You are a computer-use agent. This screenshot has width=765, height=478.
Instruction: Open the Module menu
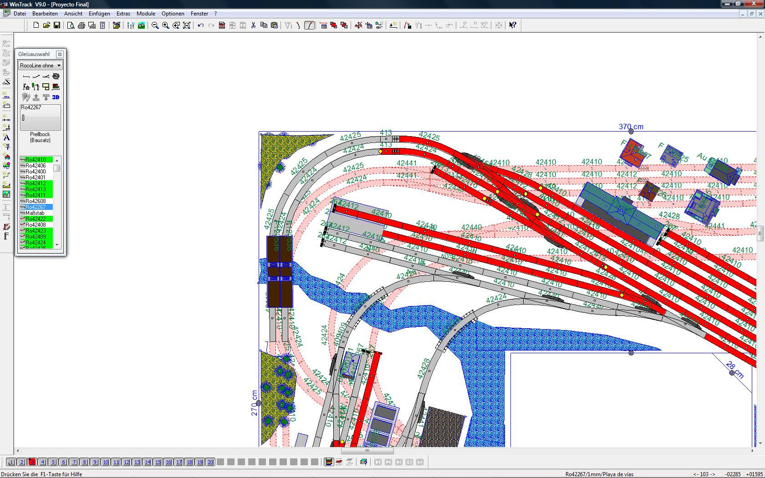click(146, 14)
